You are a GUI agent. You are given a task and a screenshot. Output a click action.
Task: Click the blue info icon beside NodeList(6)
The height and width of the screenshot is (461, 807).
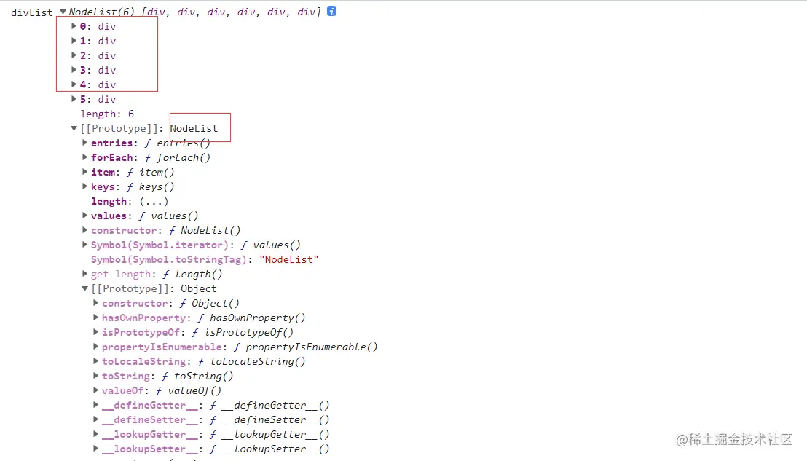pyautogui.click(x=332, y=12)
